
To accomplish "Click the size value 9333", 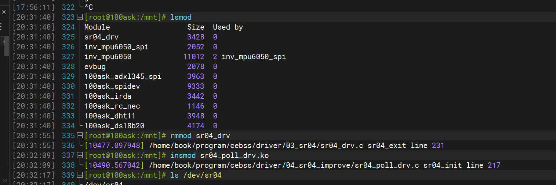I will click(196, 86).
